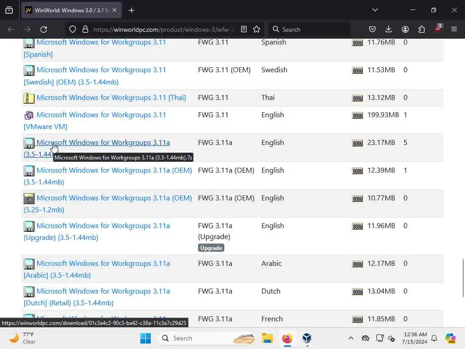This screenshot has width=465, height=349.
Task: Download Workgroups 3.11a English 3.5-1.44mb
Action: tap(103, 142)
